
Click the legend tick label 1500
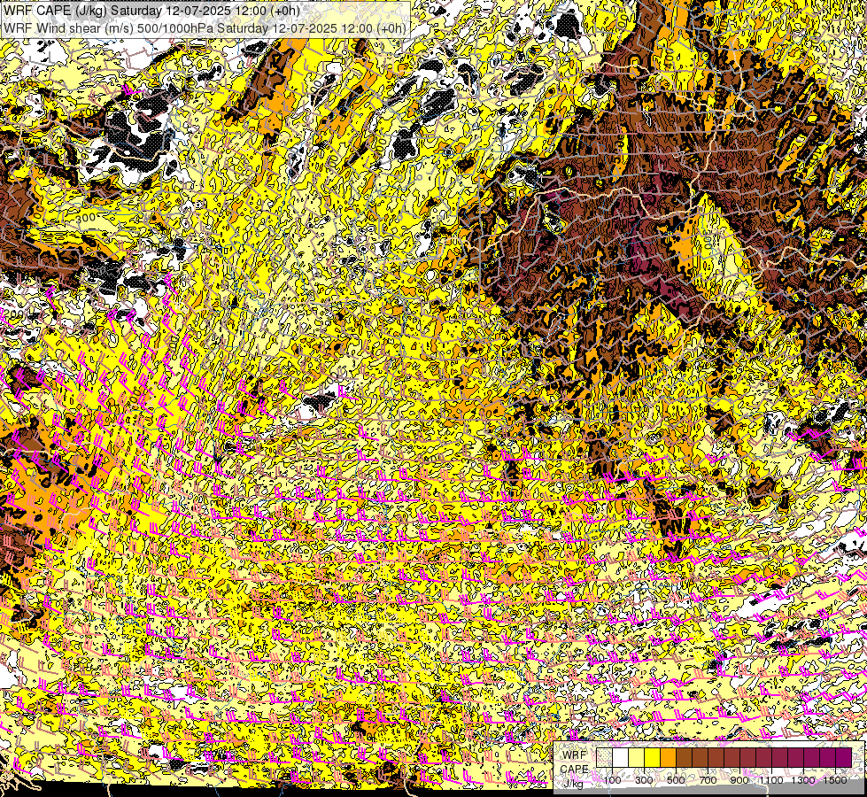coord(835,780)
